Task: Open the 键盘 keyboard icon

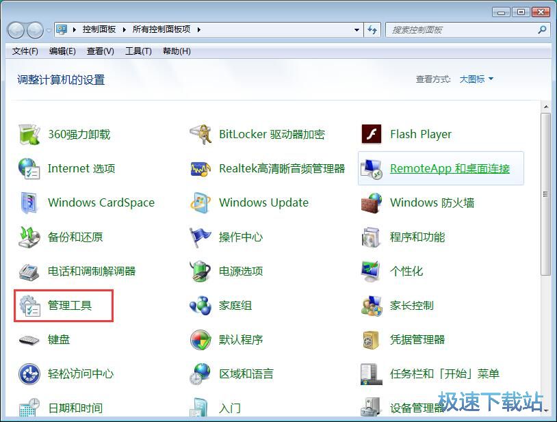Action: tap(29, 340)
